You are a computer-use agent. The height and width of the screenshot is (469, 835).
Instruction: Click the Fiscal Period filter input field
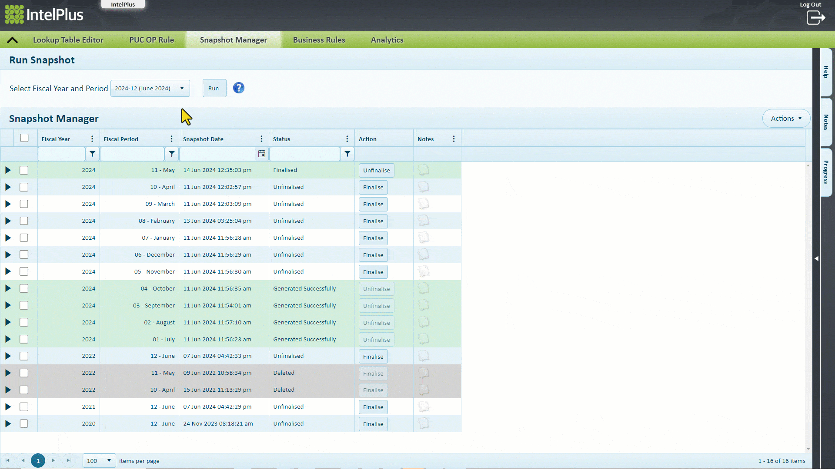[x=132, y=154]
